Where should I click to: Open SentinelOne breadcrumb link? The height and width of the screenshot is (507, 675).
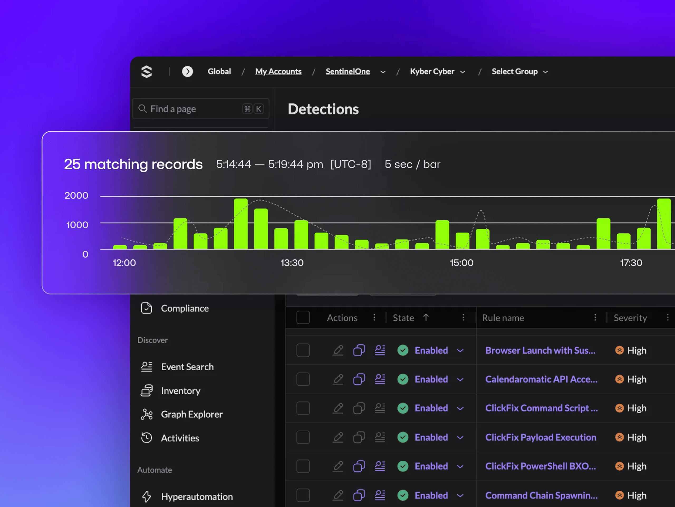point(348,71)
